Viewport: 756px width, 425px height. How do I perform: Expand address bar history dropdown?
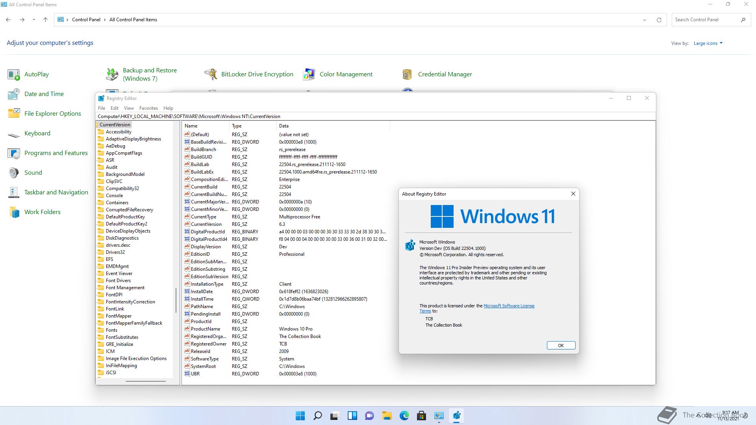coord(645,20)
